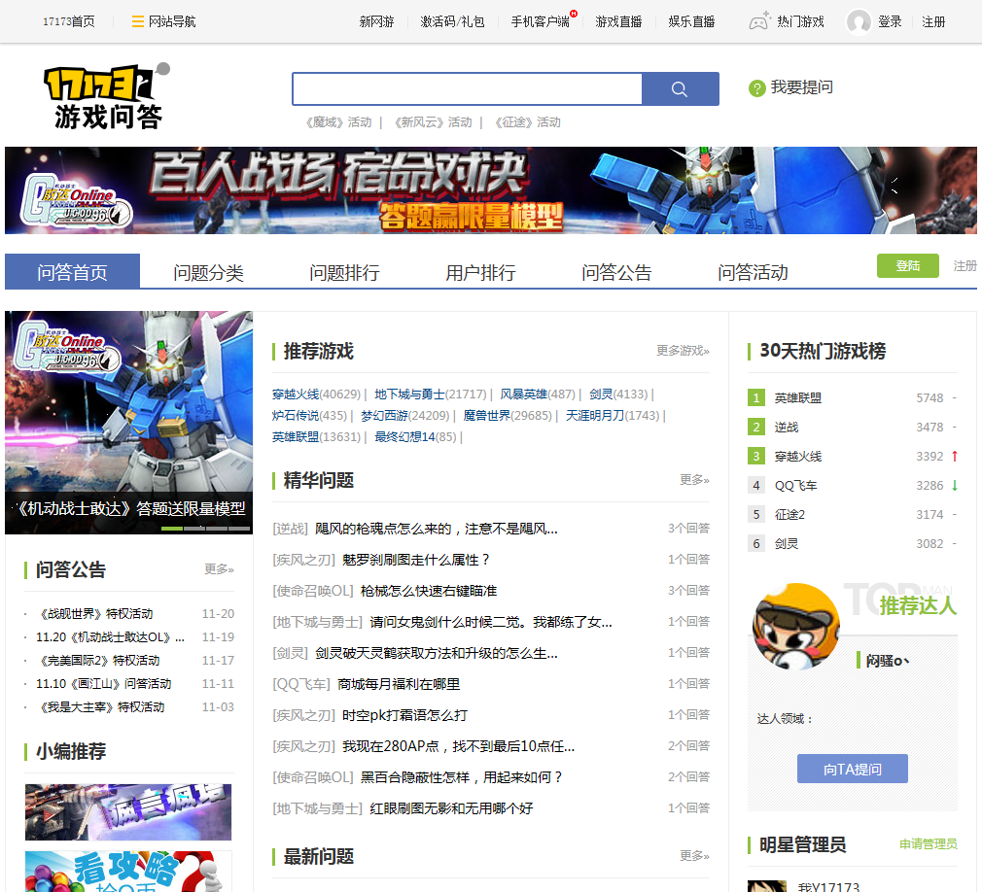Click the user avatar icon beside 登录
This screenshot has height=892, width=982.
click(x=859, y=22)
